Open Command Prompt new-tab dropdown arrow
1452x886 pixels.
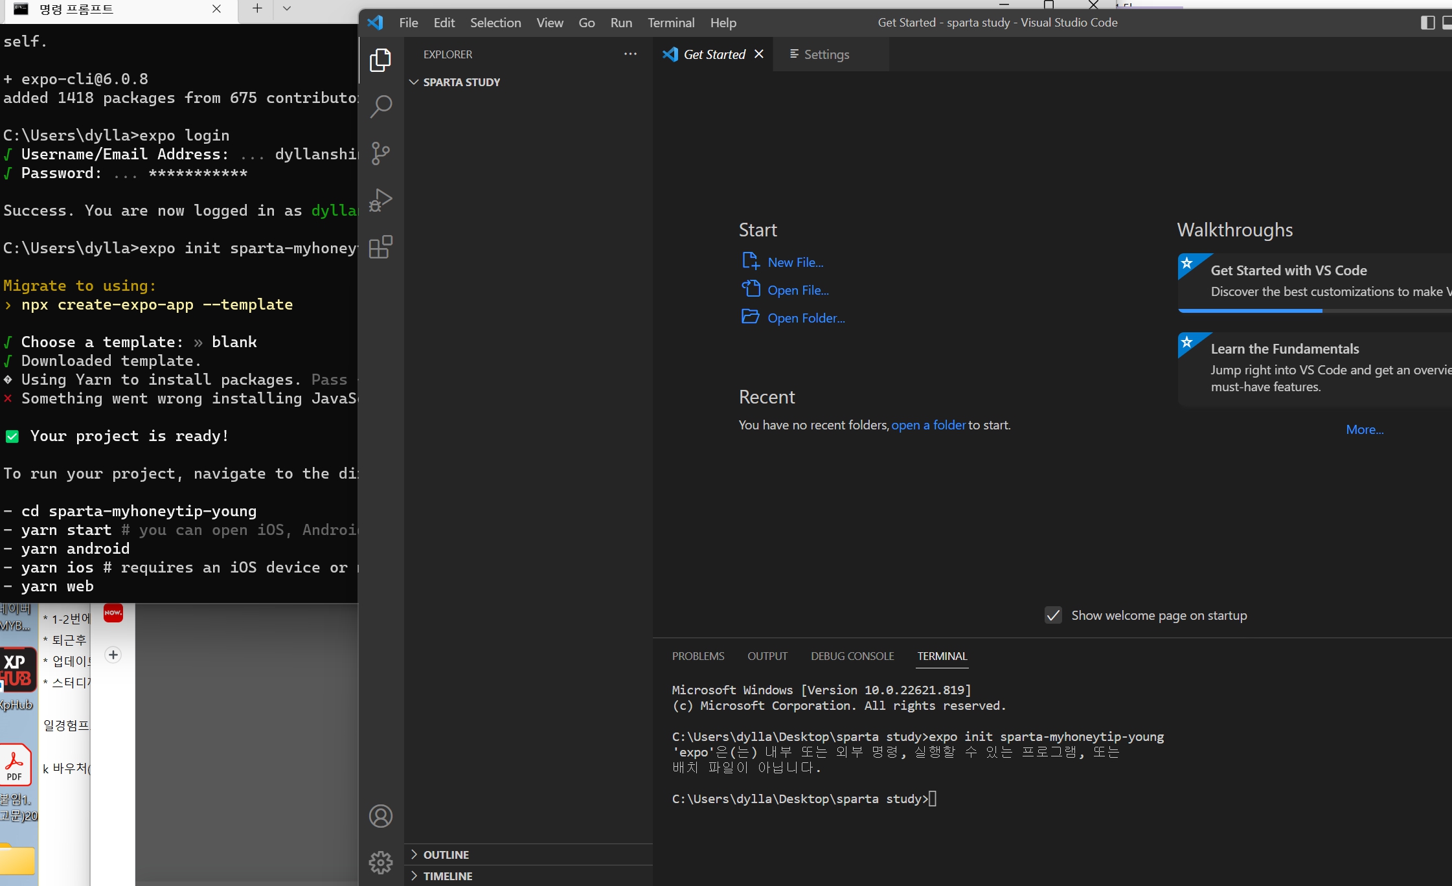click(287, 8)
